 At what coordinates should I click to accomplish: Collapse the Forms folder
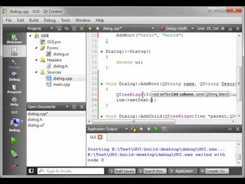coord(36,48)
